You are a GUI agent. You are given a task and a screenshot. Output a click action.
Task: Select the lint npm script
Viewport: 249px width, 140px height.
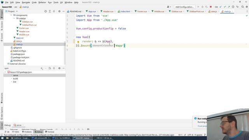coord(15,82)
